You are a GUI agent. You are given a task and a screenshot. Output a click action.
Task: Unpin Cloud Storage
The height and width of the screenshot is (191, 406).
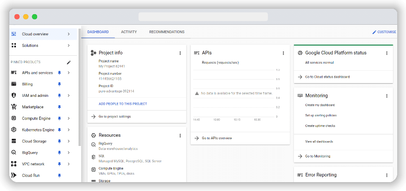tap(59, 141)
